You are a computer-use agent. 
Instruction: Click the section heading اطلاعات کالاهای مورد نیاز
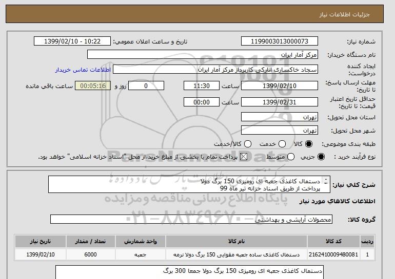338,201
